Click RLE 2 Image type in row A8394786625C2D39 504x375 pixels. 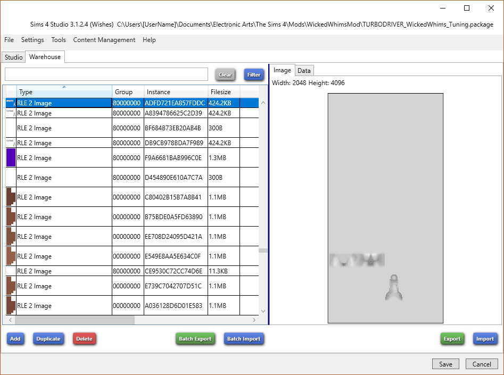click(x=64, y=113)
